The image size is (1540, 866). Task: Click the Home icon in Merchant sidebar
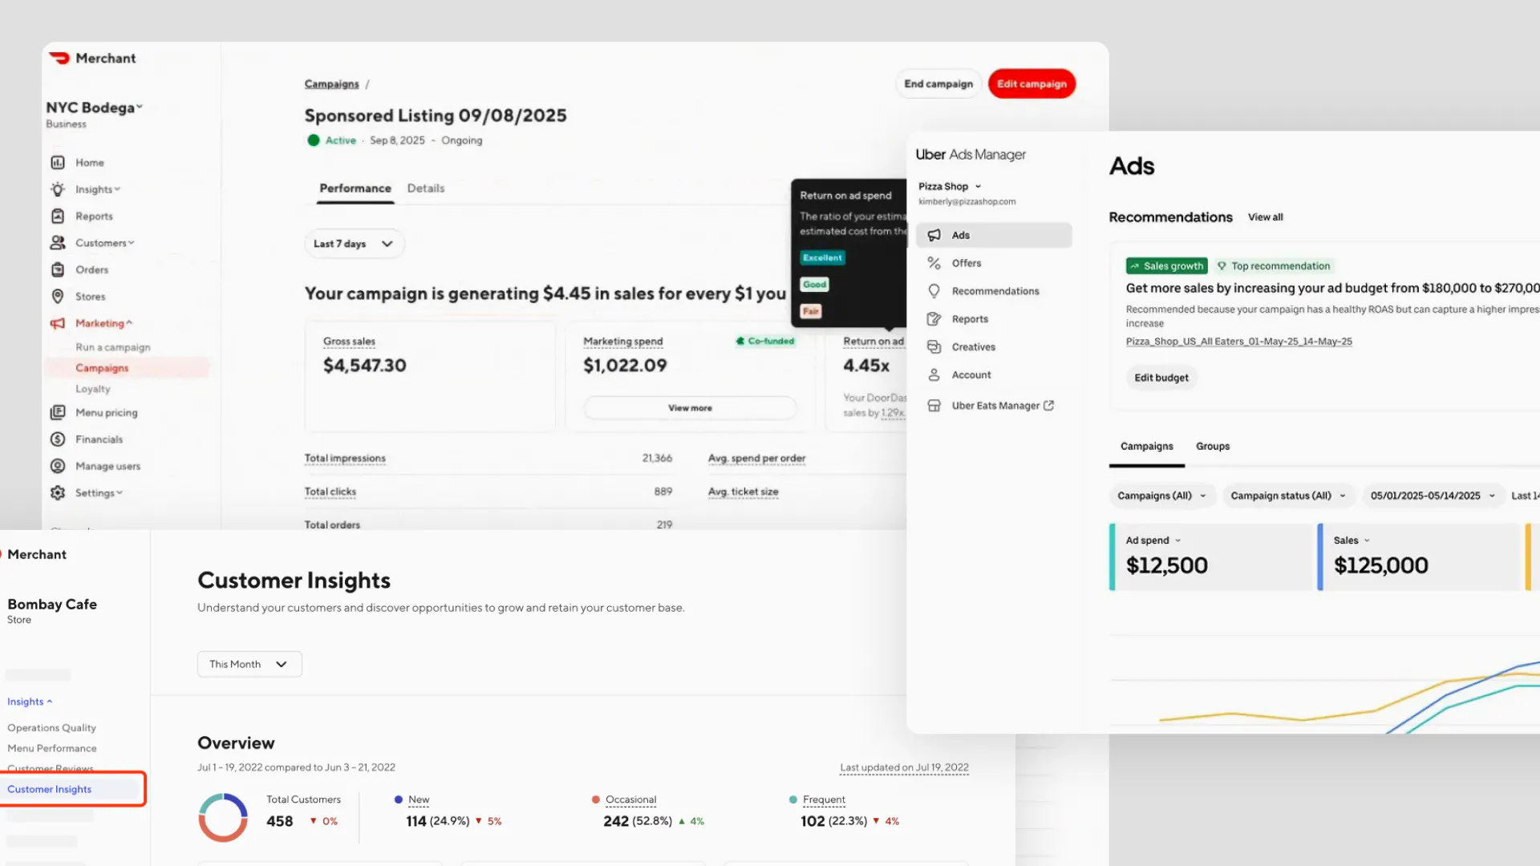click(x=58, y=163)
